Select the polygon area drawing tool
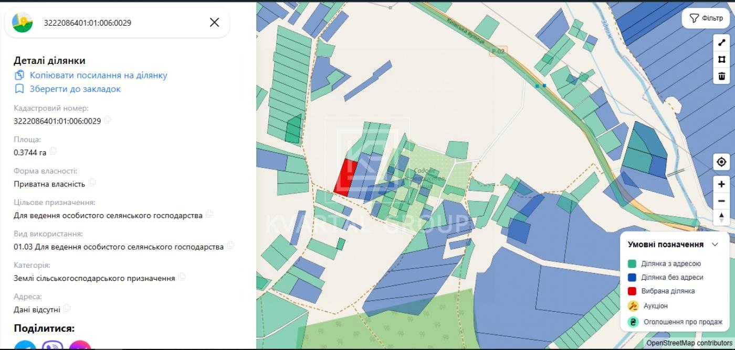The image size is (735, 350). [x=721, y=59]
